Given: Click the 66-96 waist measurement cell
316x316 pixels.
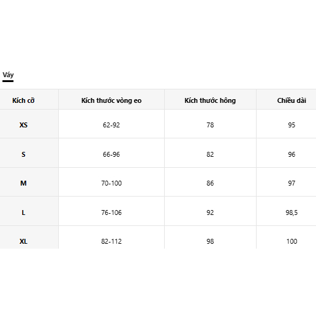Looking at the screenshot, I should 111,154.
